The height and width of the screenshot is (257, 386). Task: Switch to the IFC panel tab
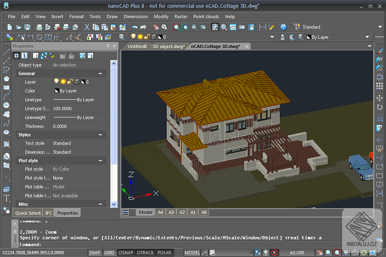pyautogui.click(x=49, y=213)
